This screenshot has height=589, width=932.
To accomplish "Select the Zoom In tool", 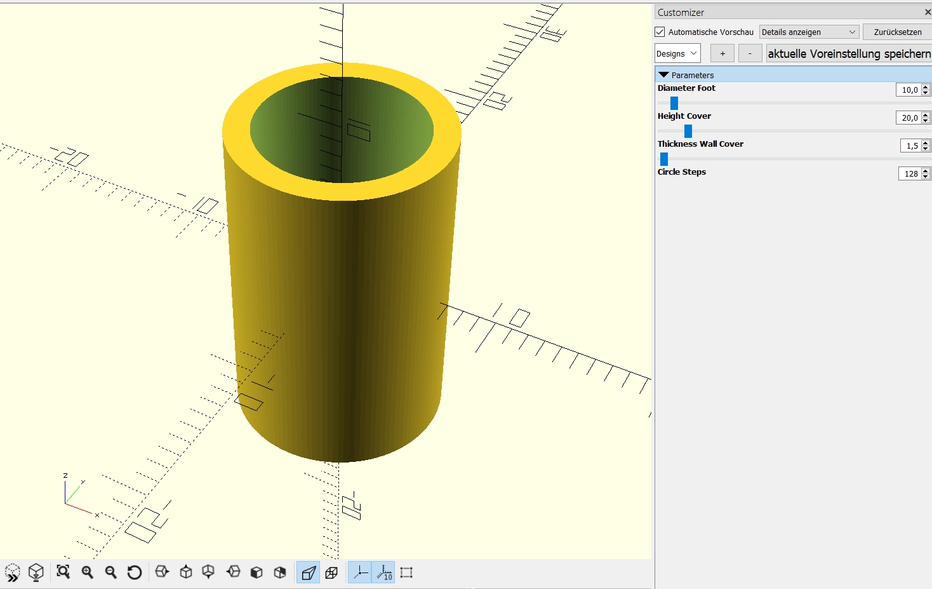I will (88, 572).
